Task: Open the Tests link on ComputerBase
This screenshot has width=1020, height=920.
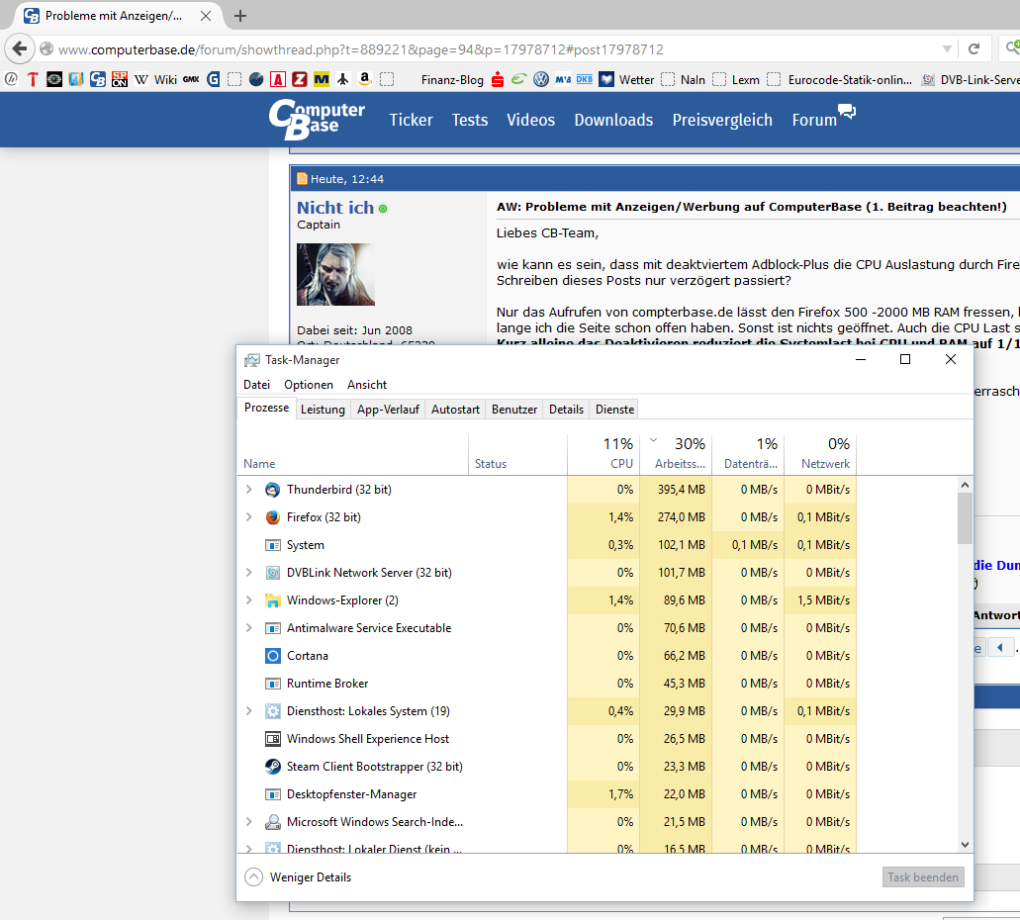Action: click(x=470, y=120)
